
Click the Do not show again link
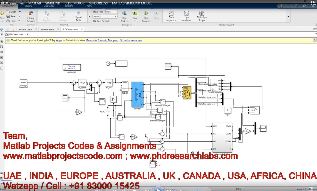(131, 40)
